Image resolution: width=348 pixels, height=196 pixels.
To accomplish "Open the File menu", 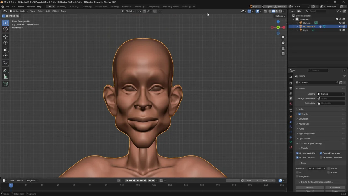I will (x=7, y=6).
